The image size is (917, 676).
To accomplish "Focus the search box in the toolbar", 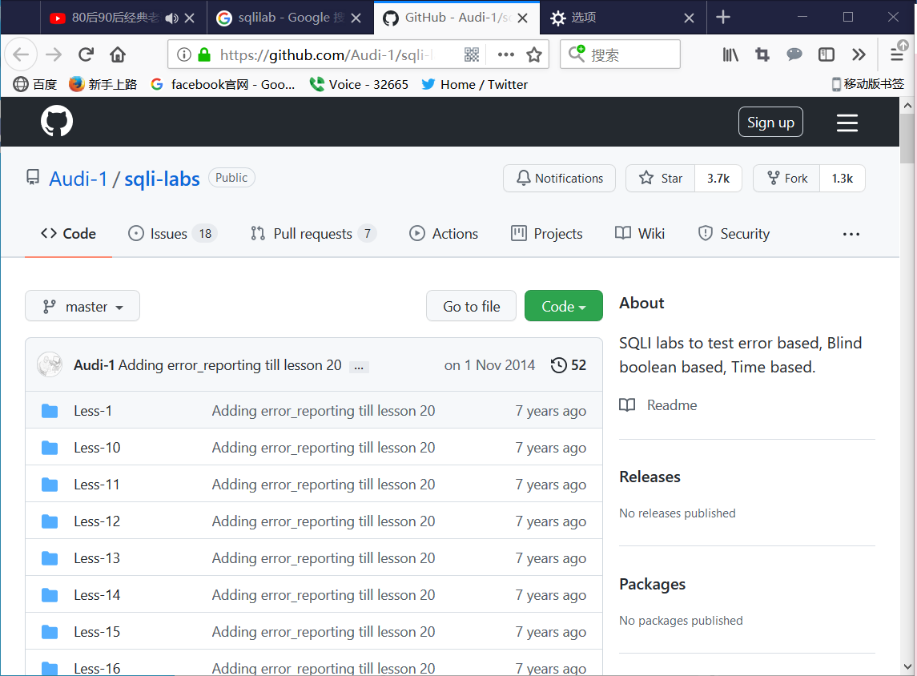I will (620, 54).
